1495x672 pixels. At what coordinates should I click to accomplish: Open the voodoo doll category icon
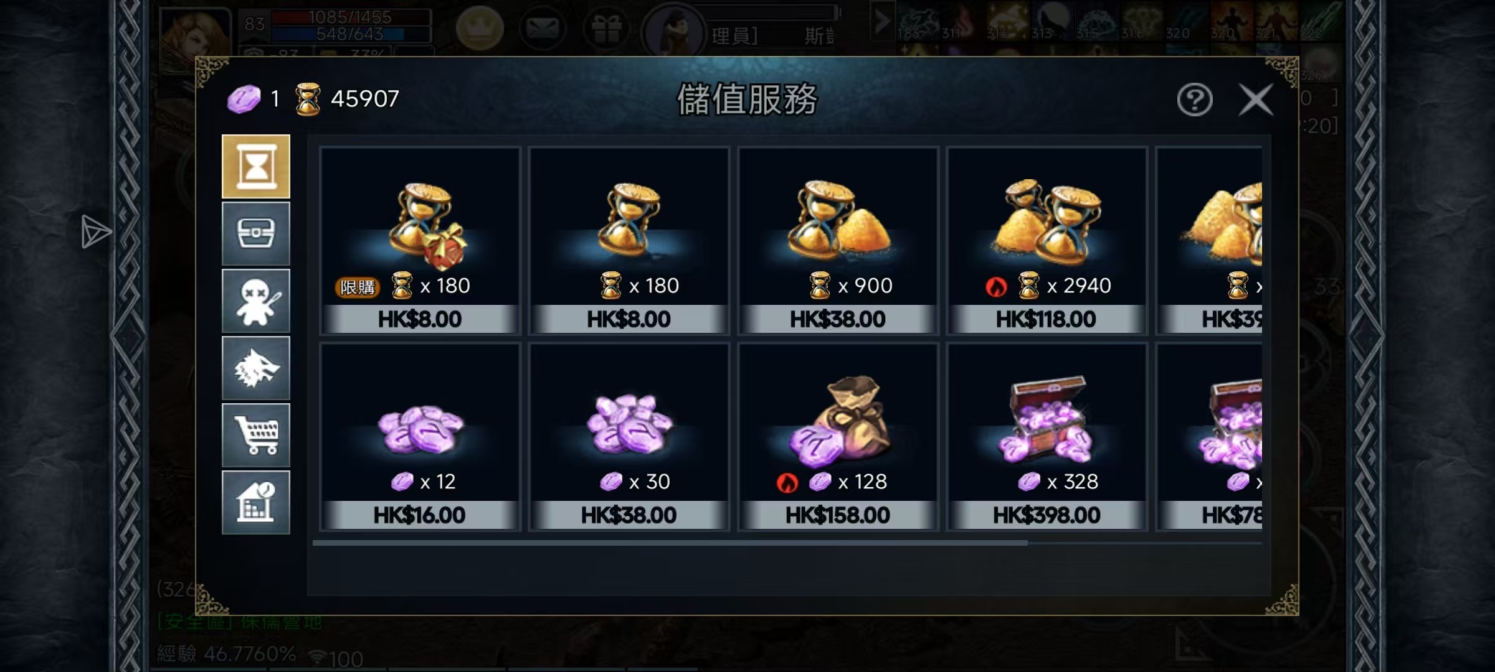[256, 301]
